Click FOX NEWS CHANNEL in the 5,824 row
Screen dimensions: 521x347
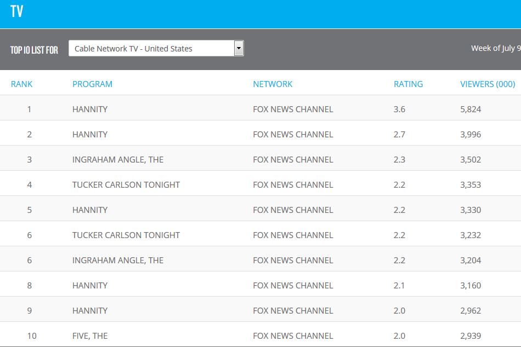point(293,109)
